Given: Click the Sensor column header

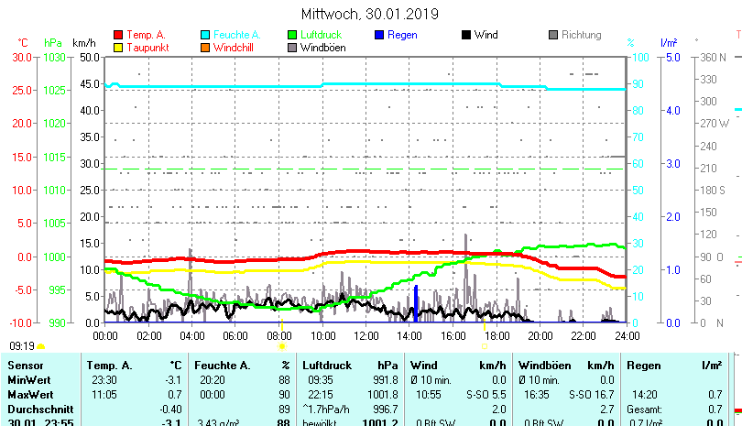Looking at the screenshot, I should pyautogui.click(x=26, y=366).
